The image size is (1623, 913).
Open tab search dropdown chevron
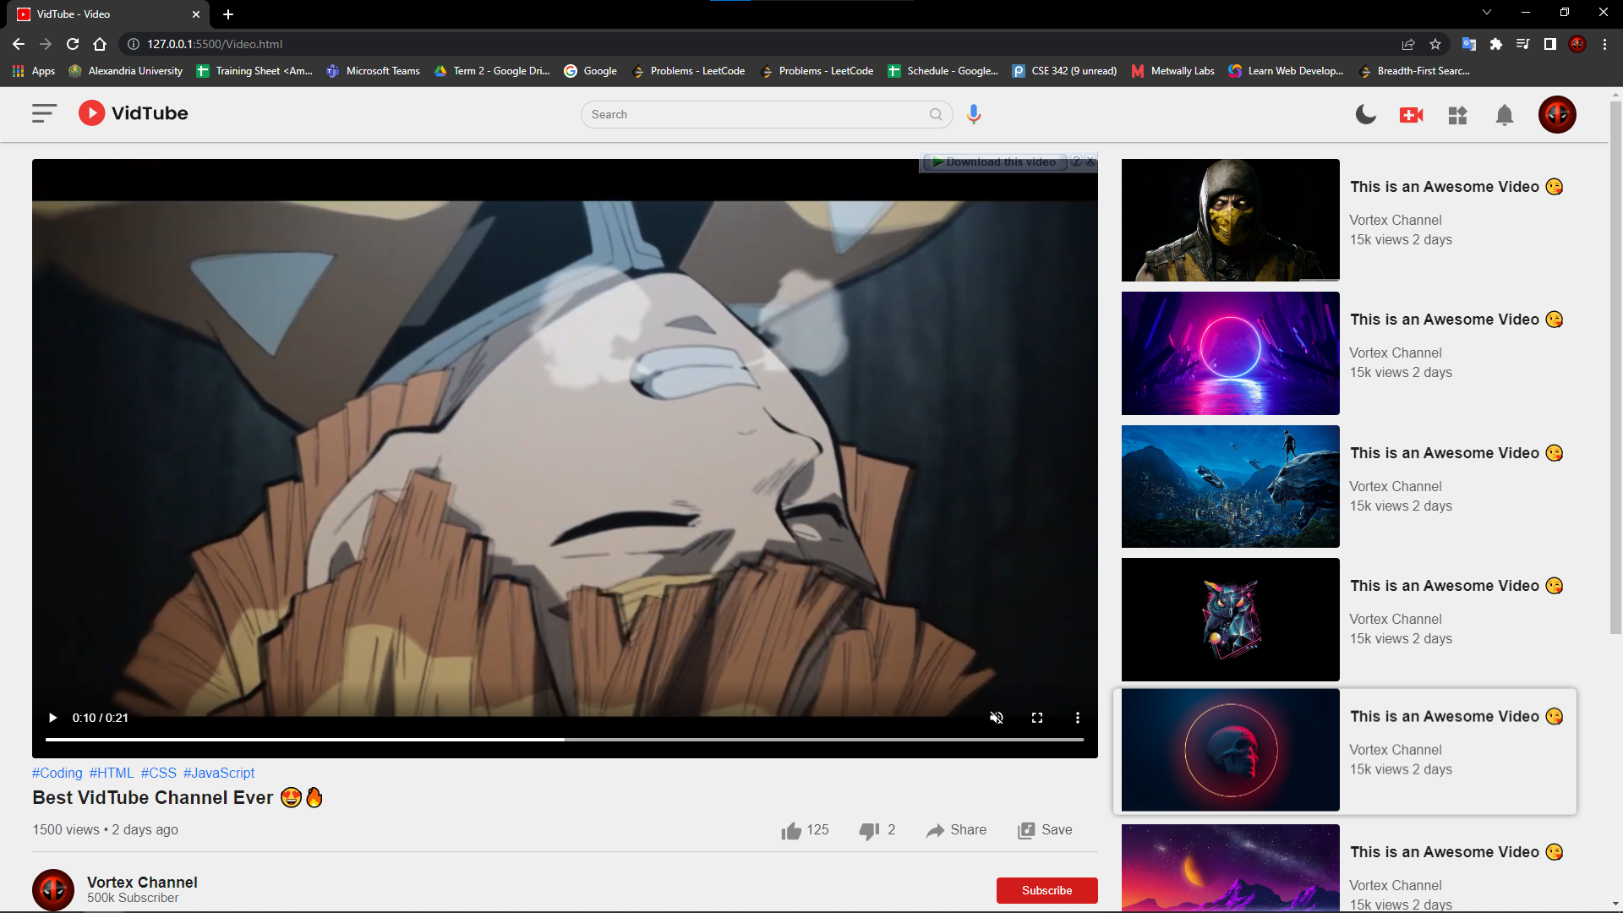[x=1487, y=12]
